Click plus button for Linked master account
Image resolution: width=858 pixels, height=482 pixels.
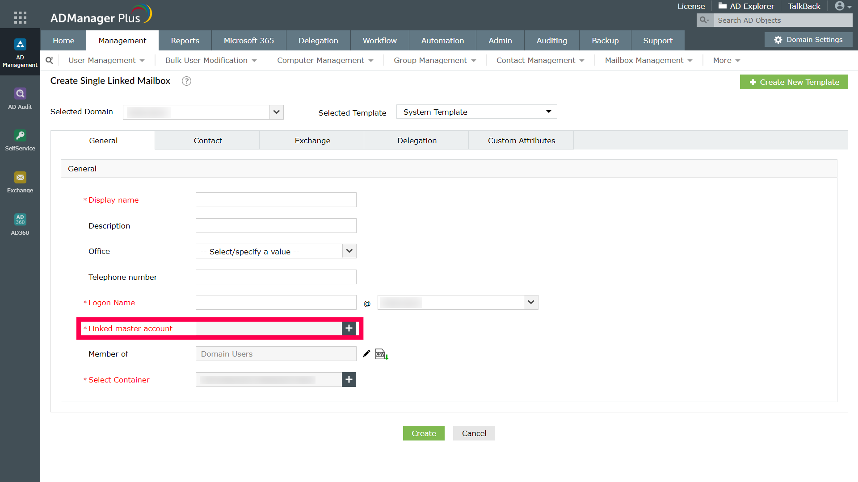click(349, 328)
